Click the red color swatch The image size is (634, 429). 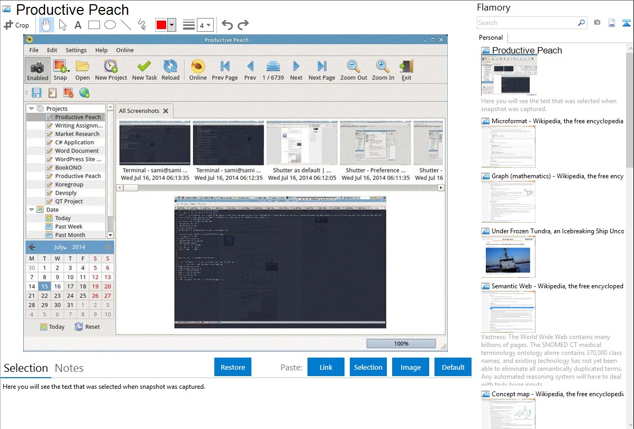(x=161, y=25)
